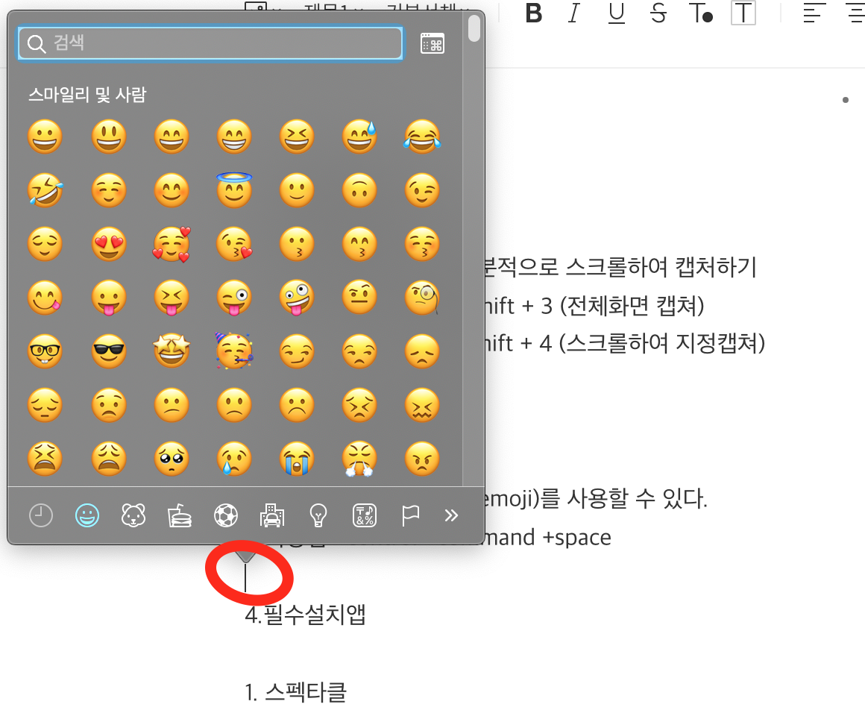Open the Food & Drink burger category
865x713 pixels.
point(180,516)
